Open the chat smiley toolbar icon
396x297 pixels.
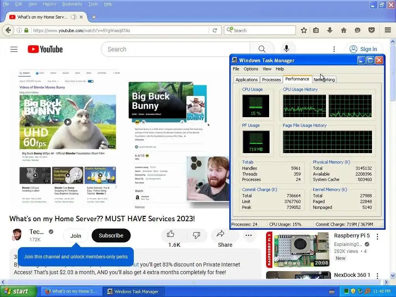point(357,30)
